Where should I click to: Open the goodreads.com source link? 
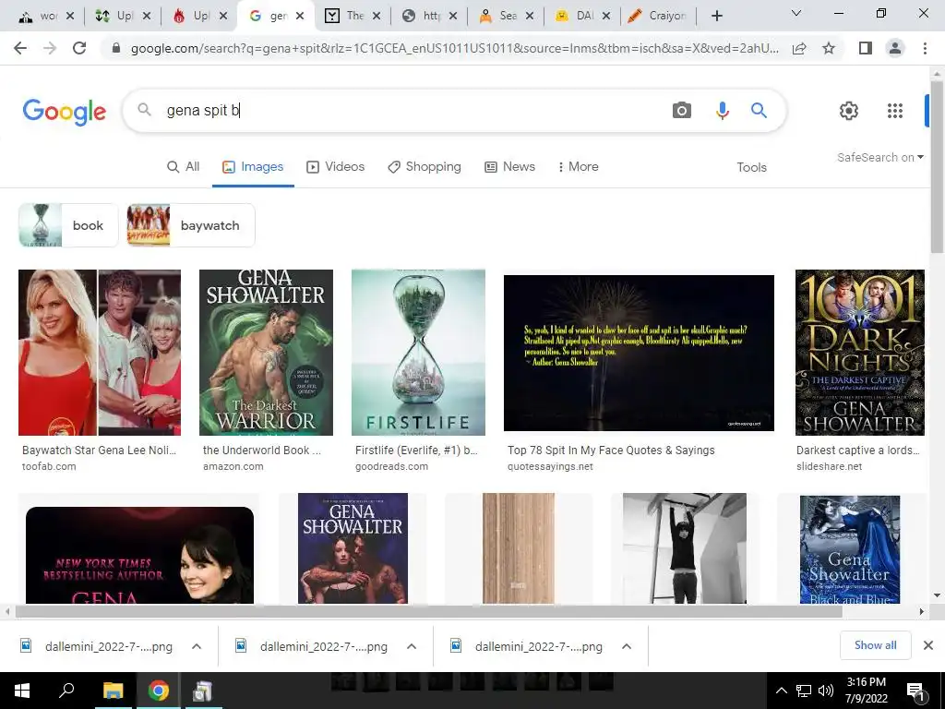(391, 466)
